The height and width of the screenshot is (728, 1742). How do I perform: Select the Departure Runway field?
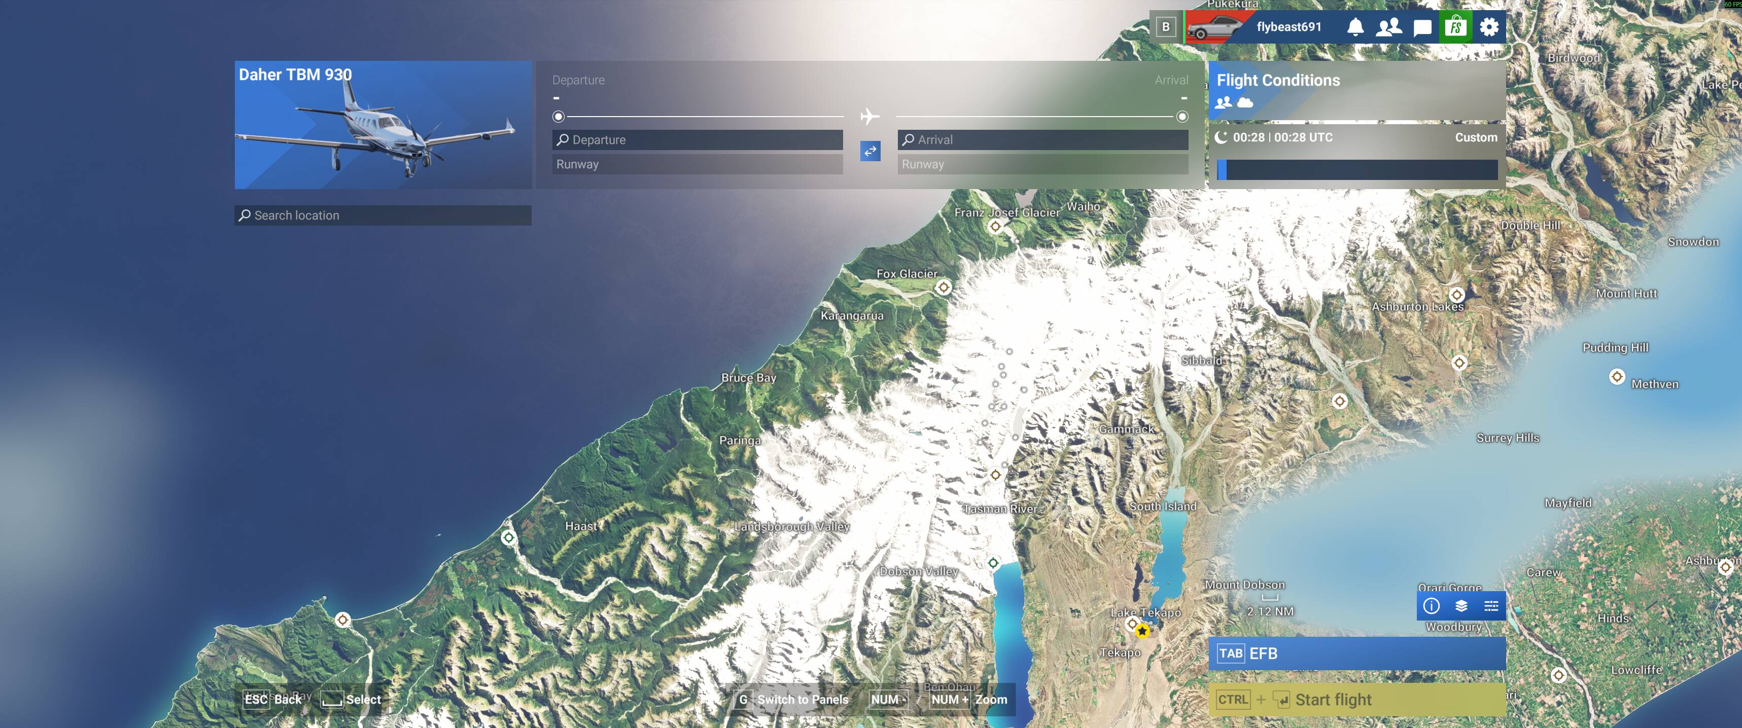click(697, 164)
